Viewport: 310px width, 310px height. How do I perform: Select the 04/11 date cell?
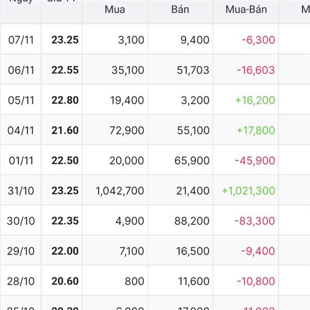click(21, 131)
